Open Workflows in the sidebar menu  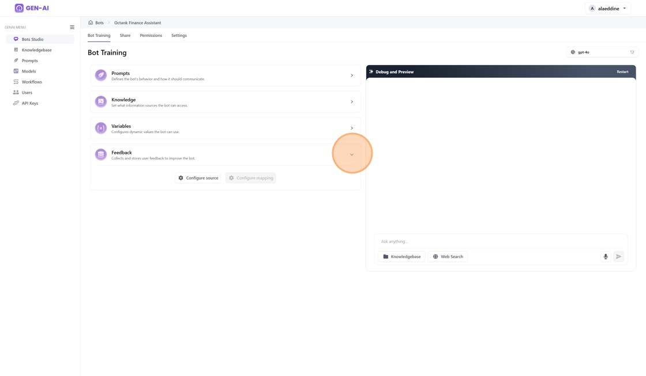(32, 82)
